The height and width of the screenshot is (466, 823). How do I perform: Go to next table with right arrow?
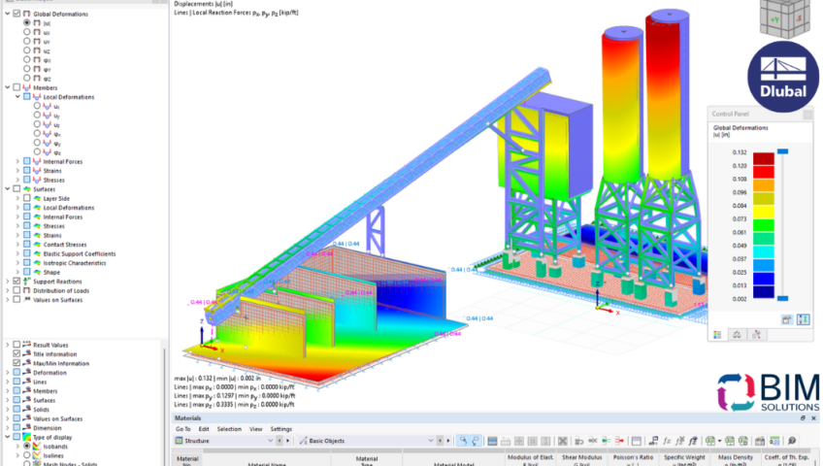click(286, 441)
